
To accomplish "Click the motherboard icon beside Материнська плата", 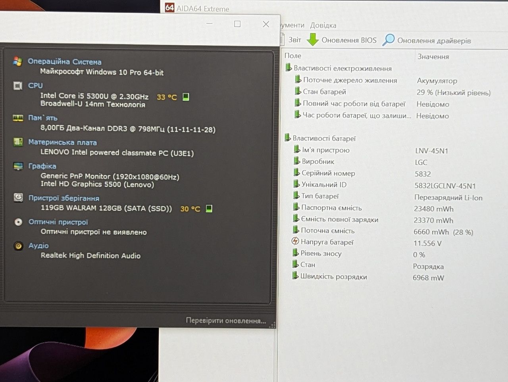I will [x=18, y=142].
